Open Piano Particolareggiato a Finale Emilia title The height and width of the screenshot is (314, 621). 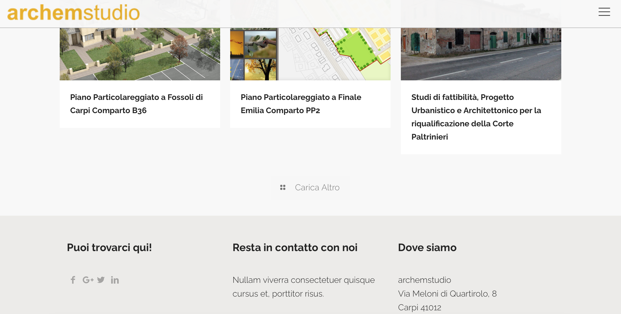point(301,104)
